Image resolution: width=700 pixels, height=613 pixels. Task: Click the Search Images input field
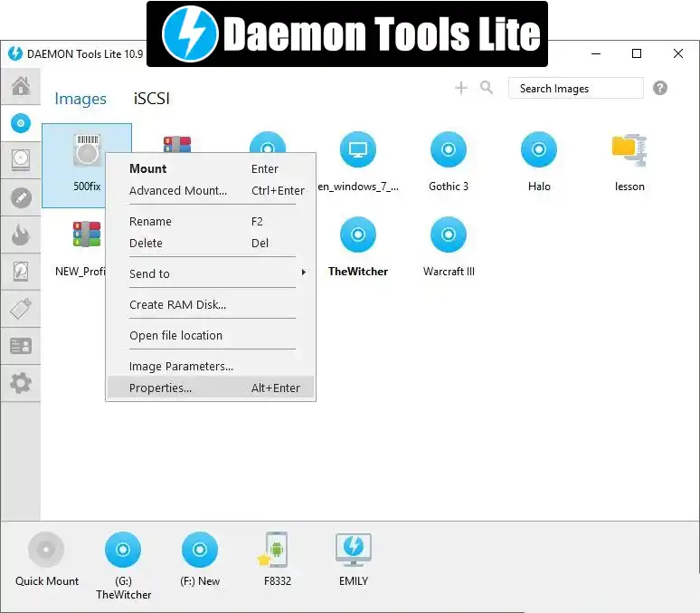click(x=576, y=88)
